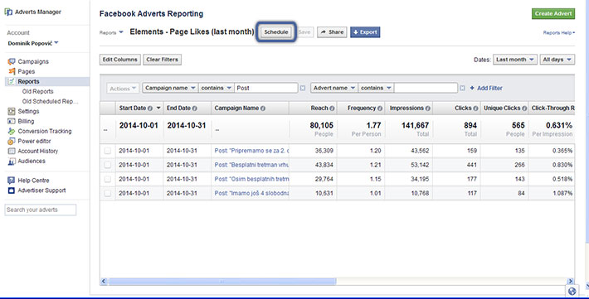Viewport: 589px width, 299px height.
Task: Click the Campaigns sidebar icon
Action: (x=12, y=61)
